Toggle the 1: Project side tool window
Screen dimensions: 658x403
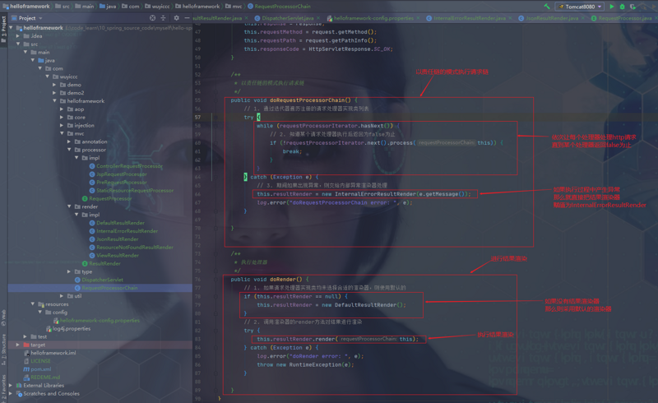[x=3, y=26]
